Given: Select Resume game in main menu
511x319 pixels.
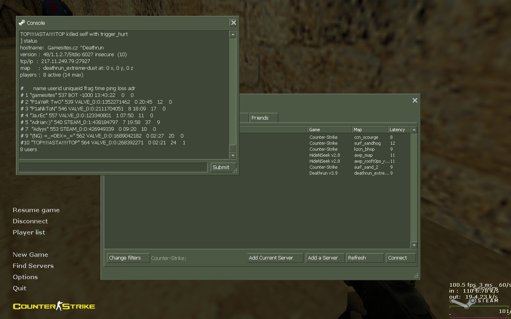Looking at the screenshot, I should [x=36, y=210].
